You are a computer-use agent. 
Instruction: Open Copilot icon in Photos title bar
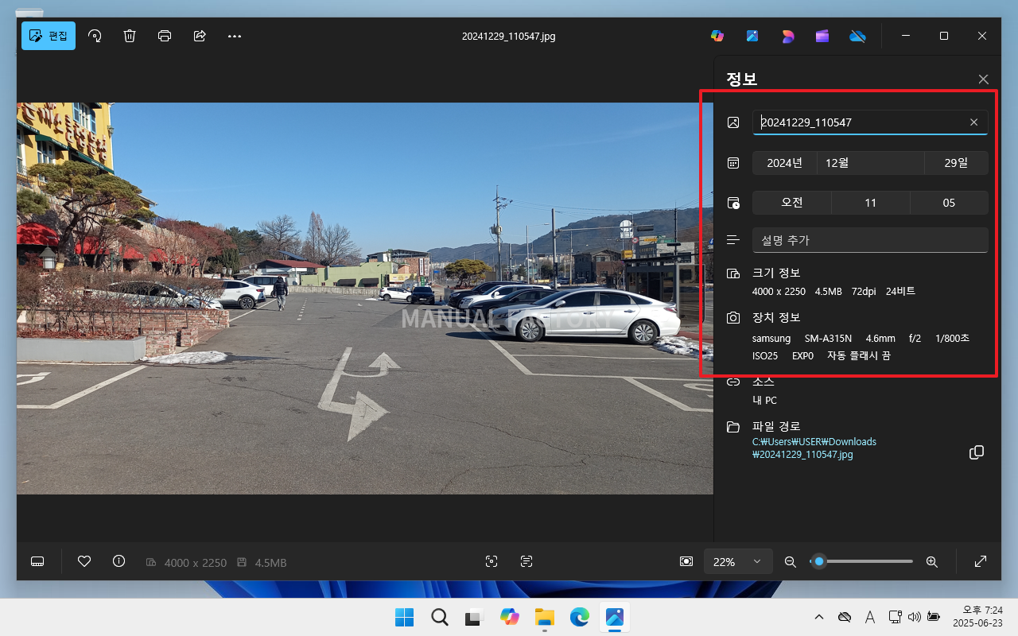click(x=717, y=36)
